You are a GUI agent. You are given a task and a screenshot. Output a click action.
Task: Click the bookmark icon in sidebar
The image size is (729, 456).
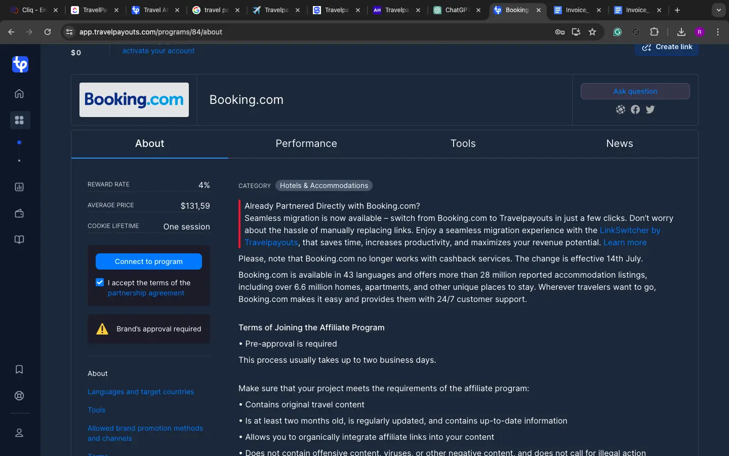[19, 369]
